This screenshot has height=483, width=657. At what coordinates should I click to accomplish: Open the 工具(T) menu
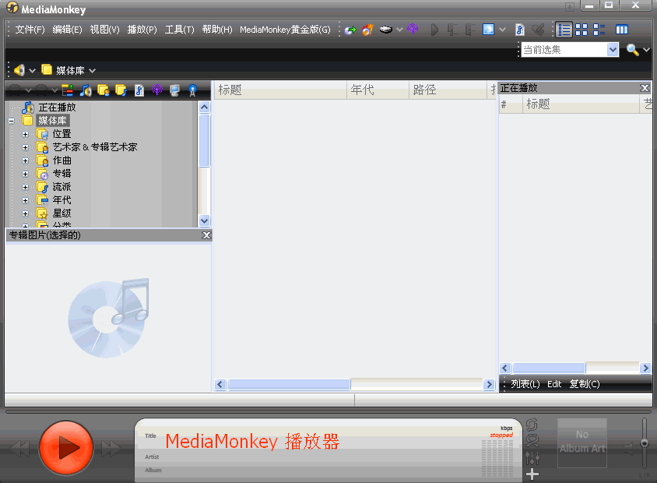coord(179,30)
